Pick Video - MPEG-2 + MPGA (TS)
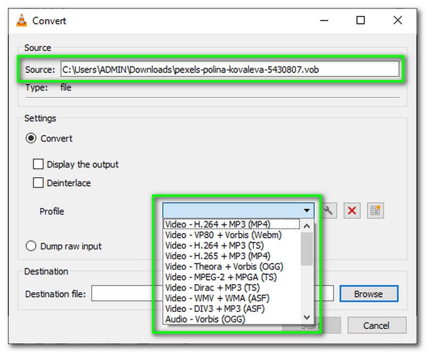Screen dimensions: 426x353 pos(220,277)
